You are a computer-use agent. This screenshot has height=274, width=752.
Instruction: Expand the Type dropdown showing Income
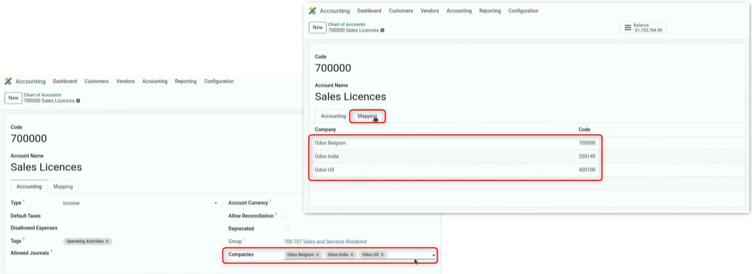coord(216,203)
